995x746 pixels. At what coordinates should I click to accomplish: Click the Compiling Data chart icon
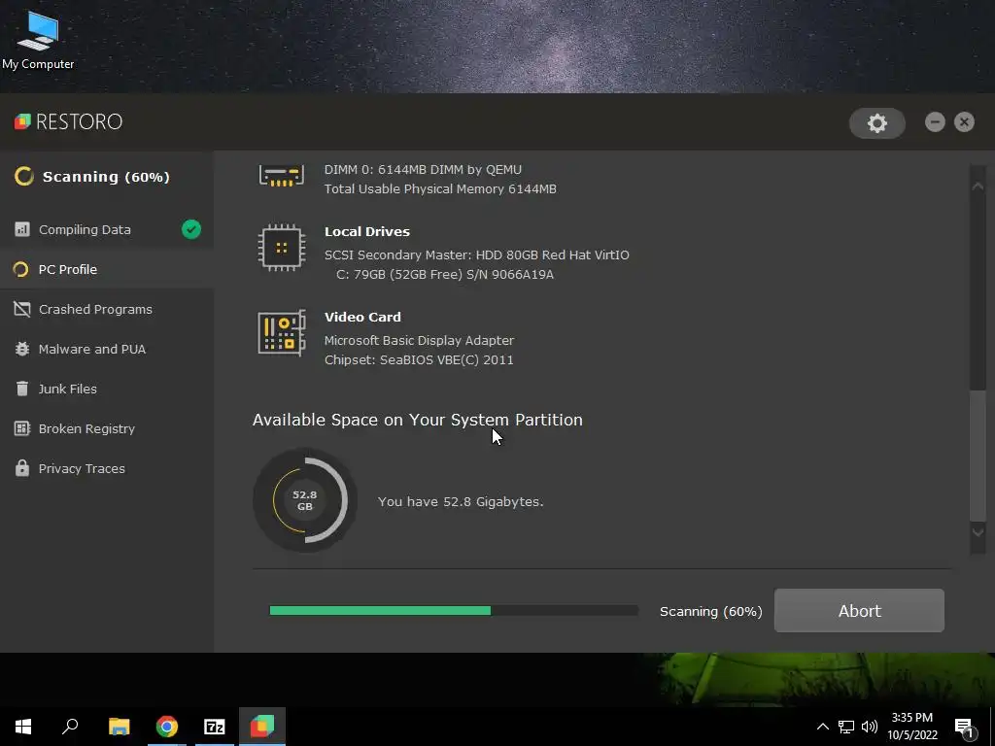click(x=22, y=229)
